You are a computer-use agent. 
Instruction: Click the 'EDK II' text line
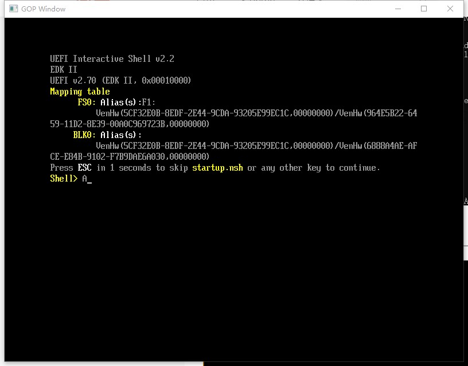click(64, 69)
